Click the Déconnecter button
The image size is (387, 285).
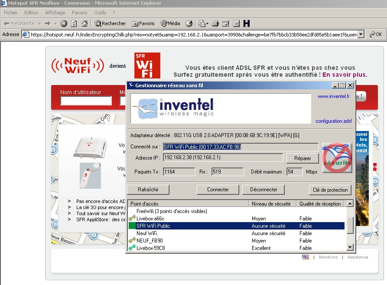[x=263, y=190]
